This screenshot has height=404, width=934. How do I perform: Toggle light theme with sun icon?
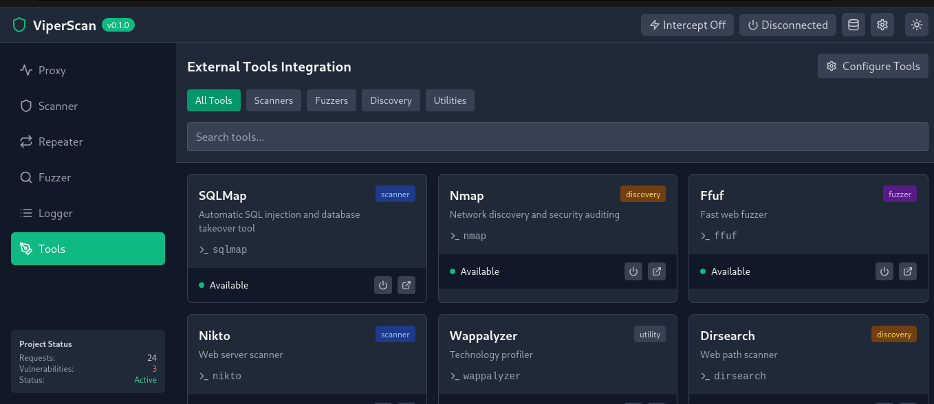point(916,25)
